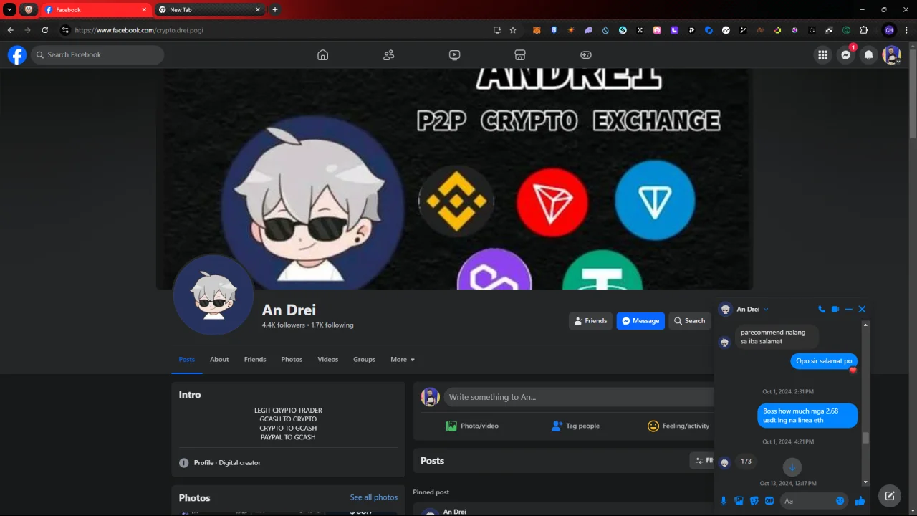Image resolution: width=917 pixels, height=516 pixels.
Task: Open the Chrome profile avatar menu
Action: pyautogui.click(x=889, y=30)
